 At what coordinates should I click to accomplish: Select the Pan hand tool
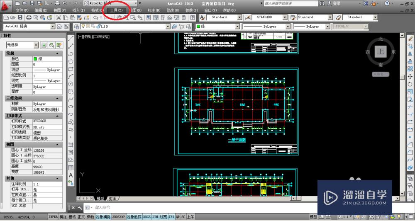tap(120, 17)
